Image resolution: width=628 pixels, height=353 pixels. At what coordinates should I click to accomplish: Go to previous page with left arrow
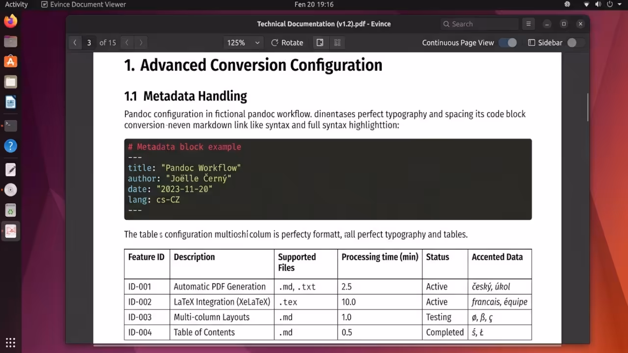click(75, 43)
